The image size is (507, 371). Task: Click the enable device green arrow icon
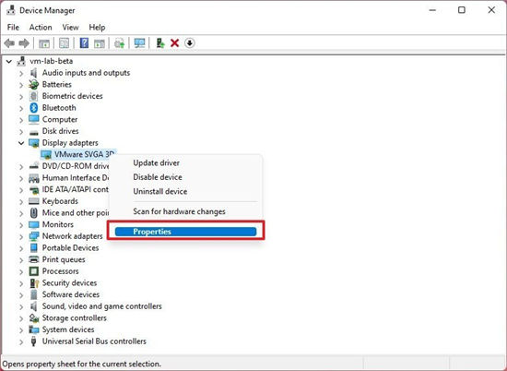point(160,42)
